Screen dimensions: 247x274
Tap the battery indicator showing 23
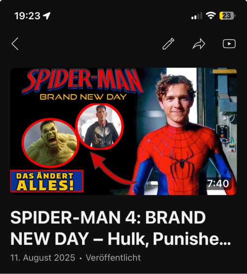pos(227,16)
